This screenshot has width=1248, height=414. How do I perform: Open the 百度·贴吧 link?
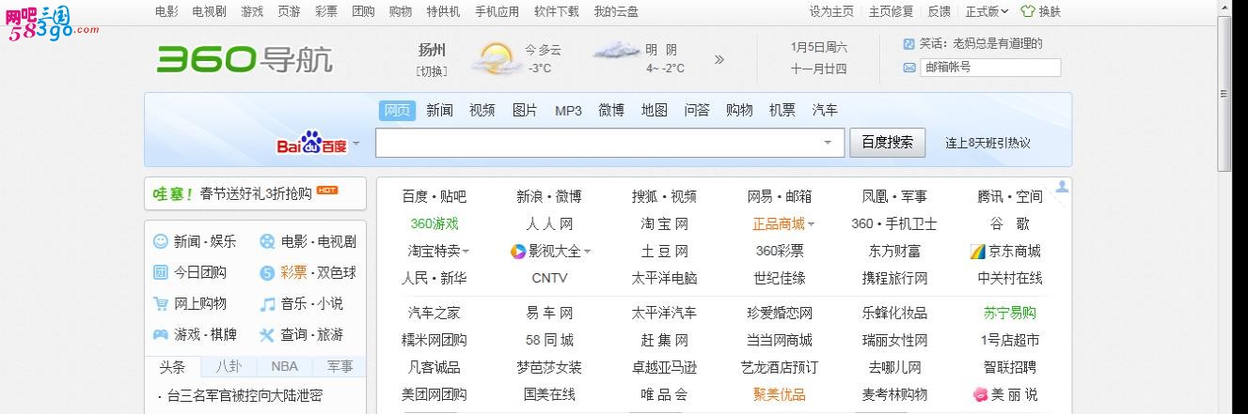pyautogui.click(x=434, y=196)
